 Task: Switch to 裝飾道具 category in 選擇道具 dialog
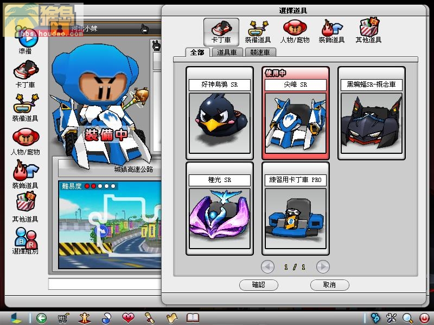coord(331,32)
